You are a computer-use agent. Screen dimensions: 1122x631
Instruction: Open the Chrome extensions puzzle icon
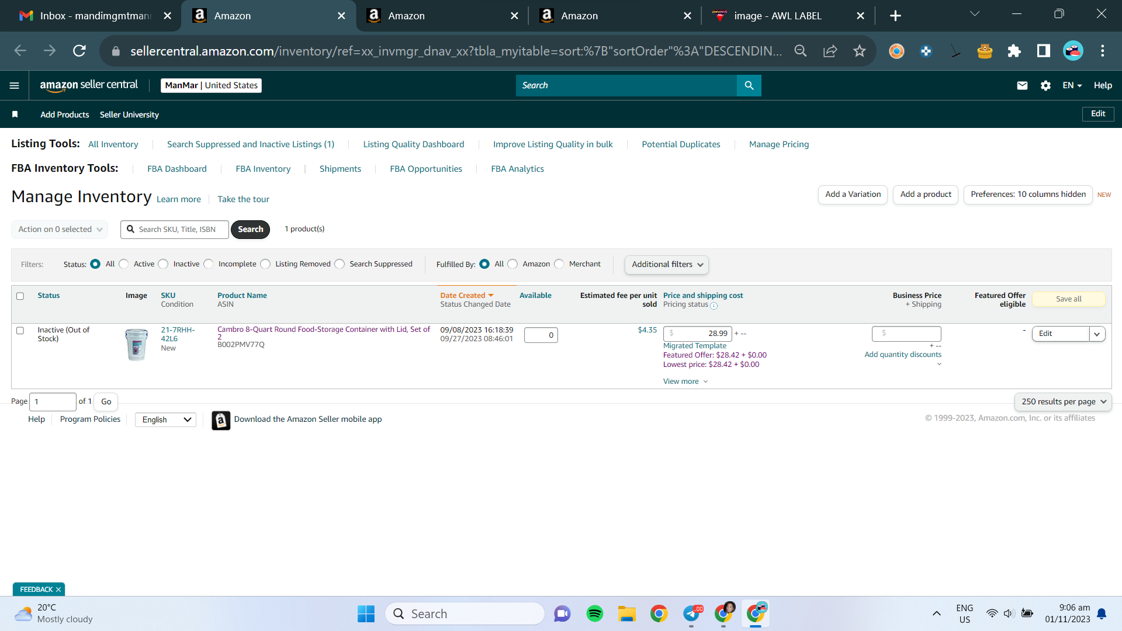coord(1014,51)
